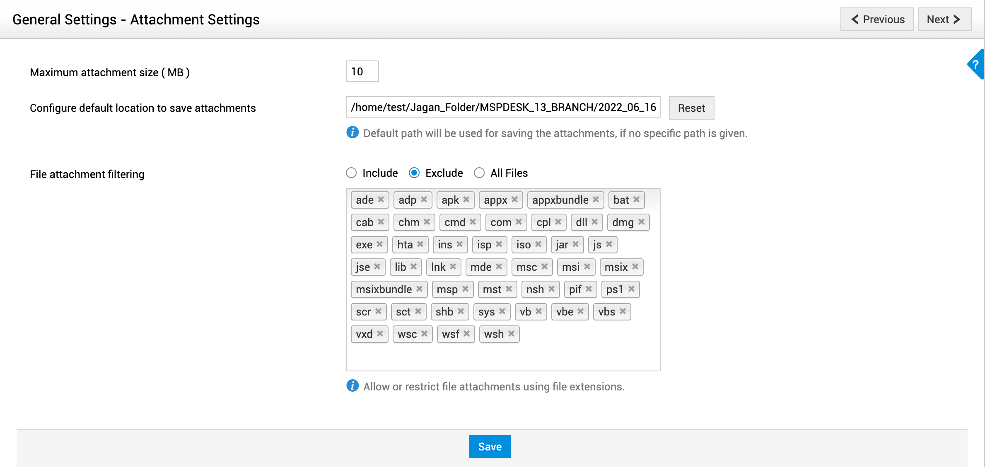Click the attachment save location path field
Viewport: 985px width, 467px height.
coord(503,108)
